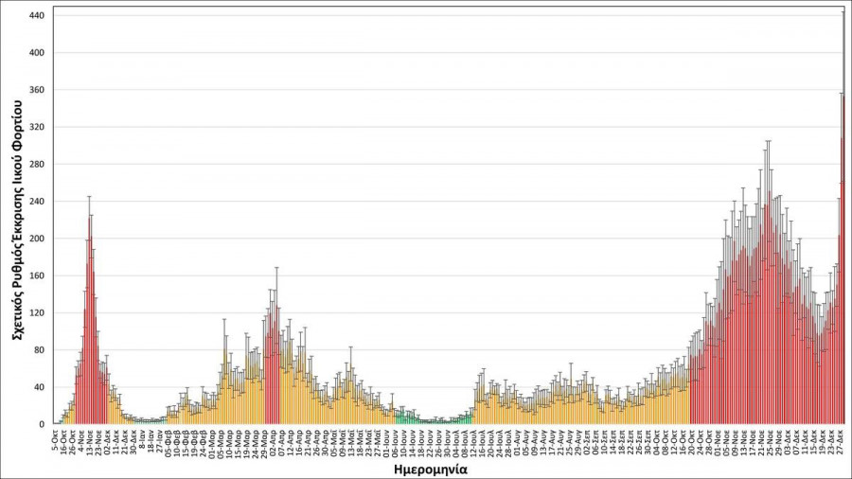Click the 40 value on the y-axis
852x479 pixels.
coord(39,387)
